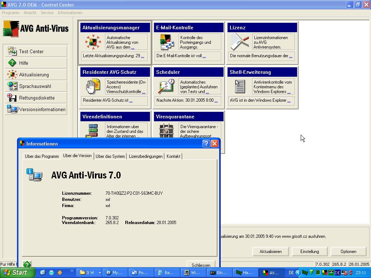Switch to Uber das System tab
The image size is (371, 278).
click(x=110, y=156)
